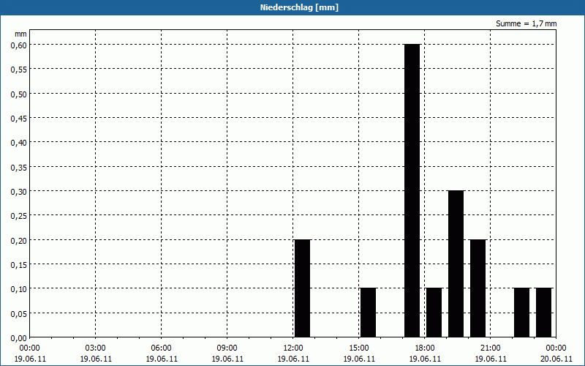Click the 0,20 mm bar just before 21:00
Screen dimensions: 585x366
click(x=478, y=288)
